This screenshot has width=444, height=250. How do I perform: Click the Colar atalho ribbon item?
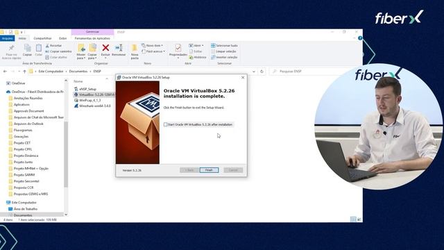(56, 57)
